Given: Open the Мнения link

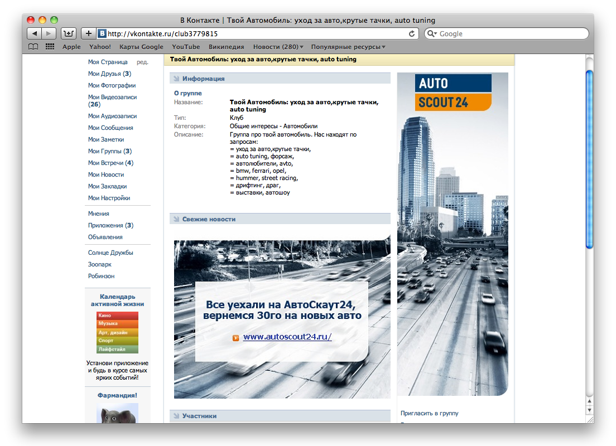Looking at the screenshot, I should pos(99,214).
